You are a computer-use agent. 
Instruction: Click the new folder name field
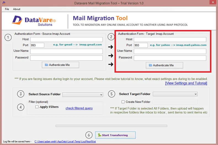[175, 102]
